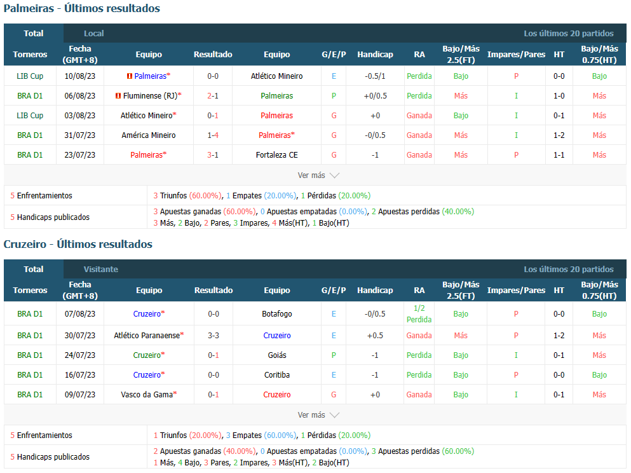The height and width of the screenshot is (473, 631).
Task: Click 'Palmeiras - Últimos resultados' heading
Action: click(82, 8)
